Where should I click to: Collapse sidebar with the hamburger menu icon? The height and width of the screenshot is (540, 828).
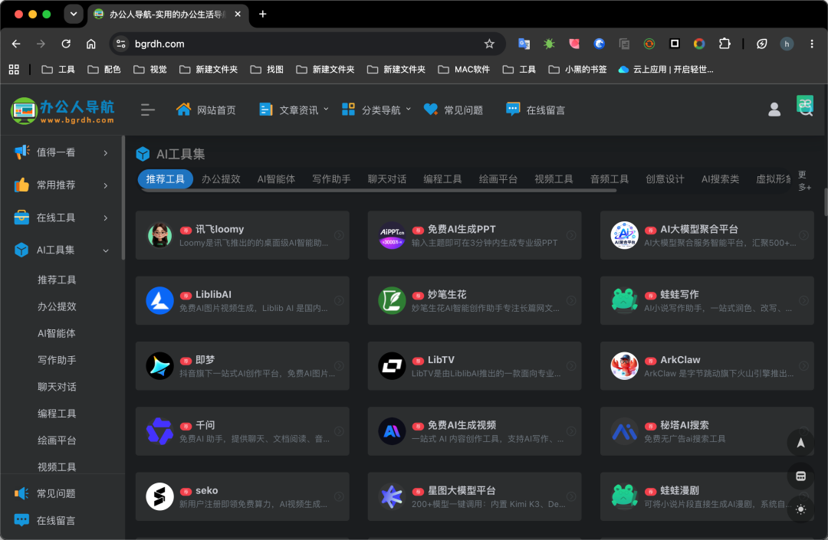tap(148, 110)
